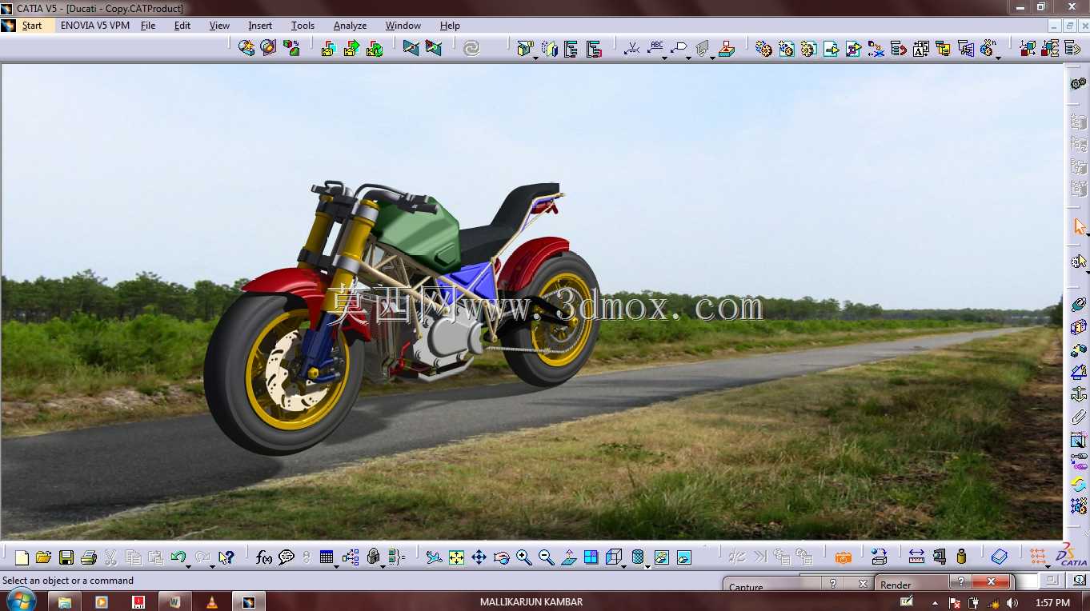Click the Hide/Show icon in bottom toolbar
Viewport: 1090px width, 611px height.
pos(661,557)
